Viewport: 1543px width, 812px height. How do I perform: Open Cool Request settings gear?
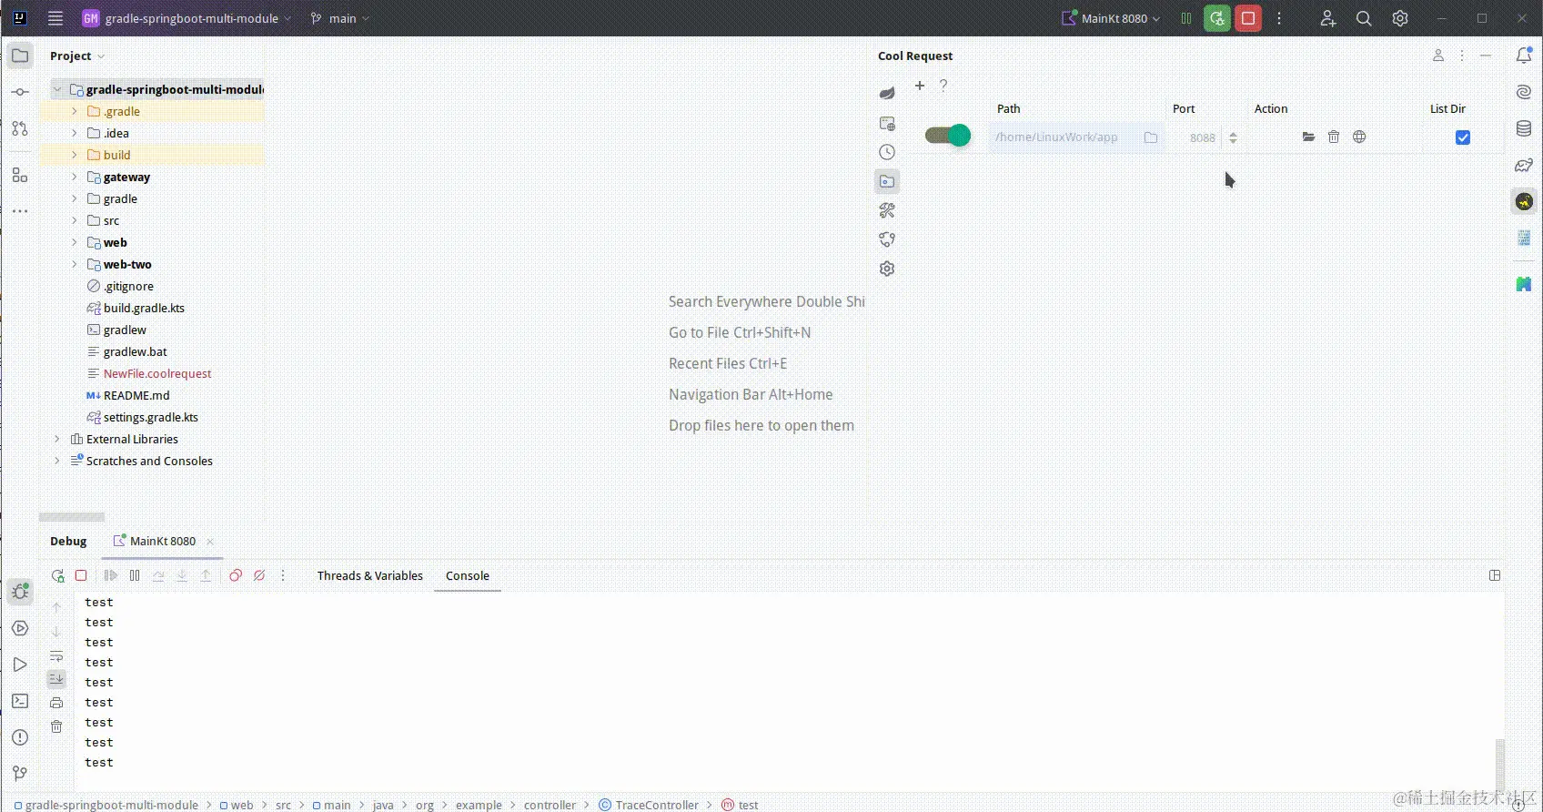tap(887, 269)
